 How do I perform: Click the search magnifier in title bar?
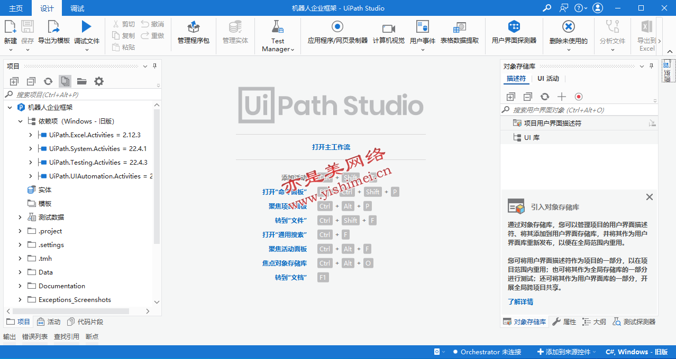[x=547, y=8]
